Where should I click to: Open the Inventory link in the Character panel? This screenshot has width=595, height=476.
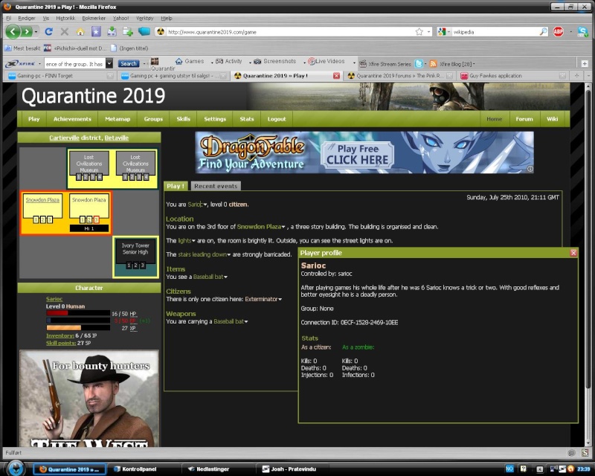(60, 335)
